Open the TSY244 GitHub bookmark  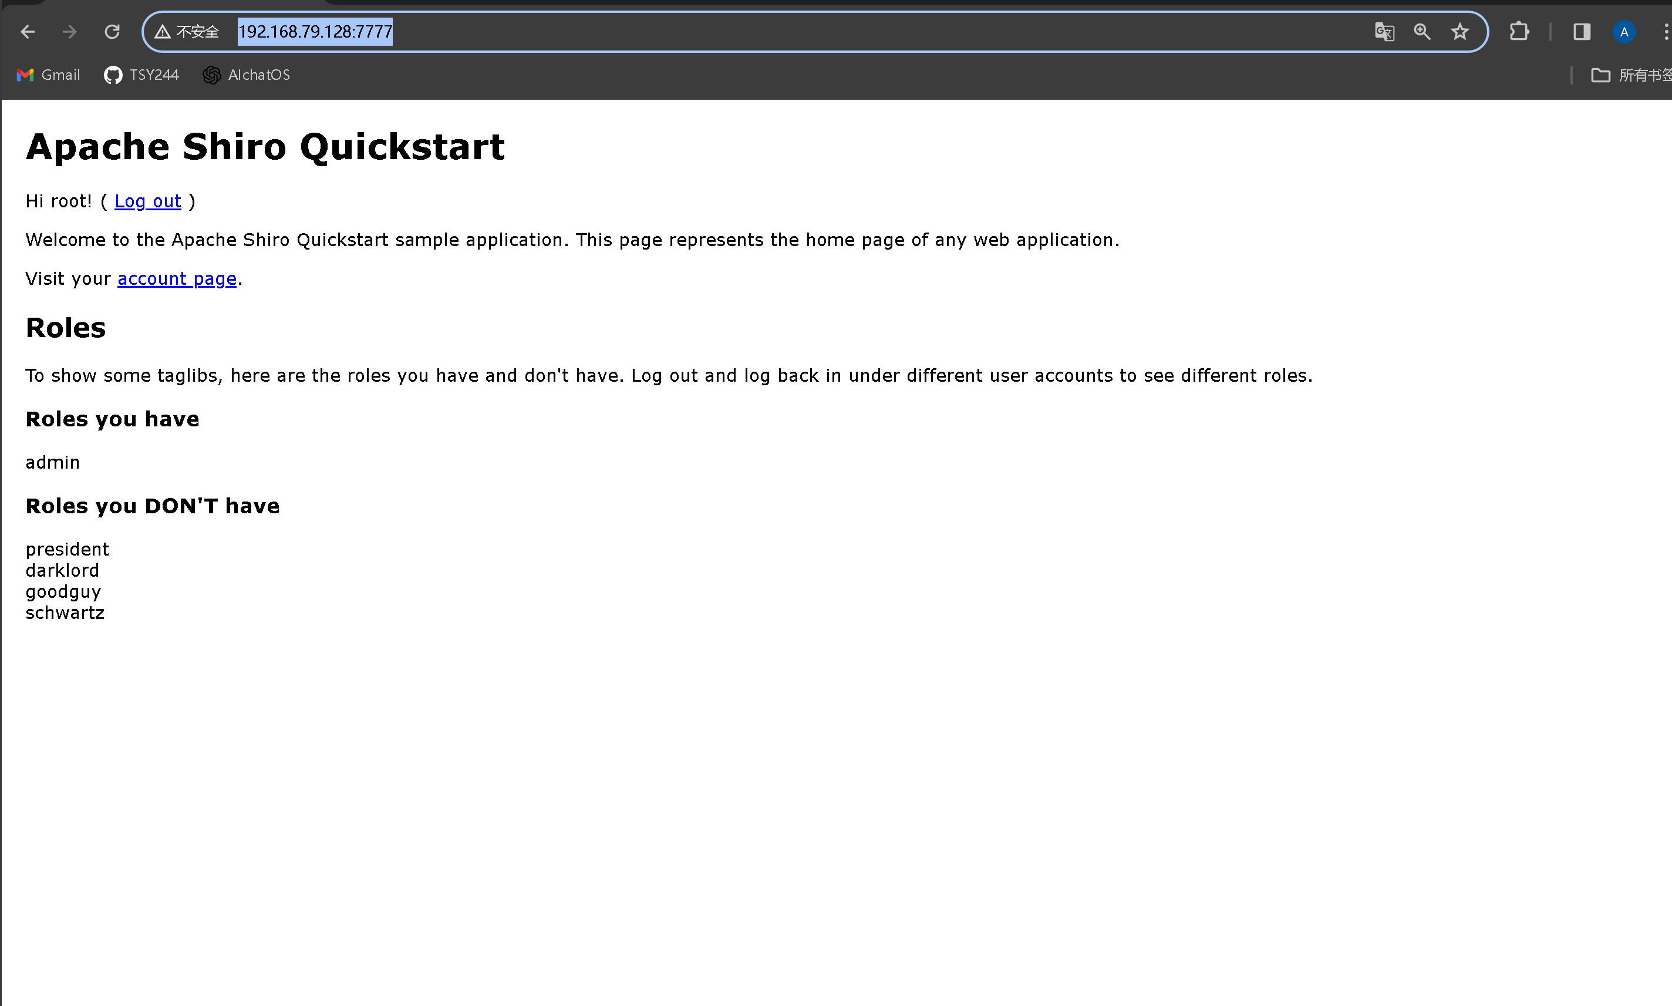coord(141,75)
